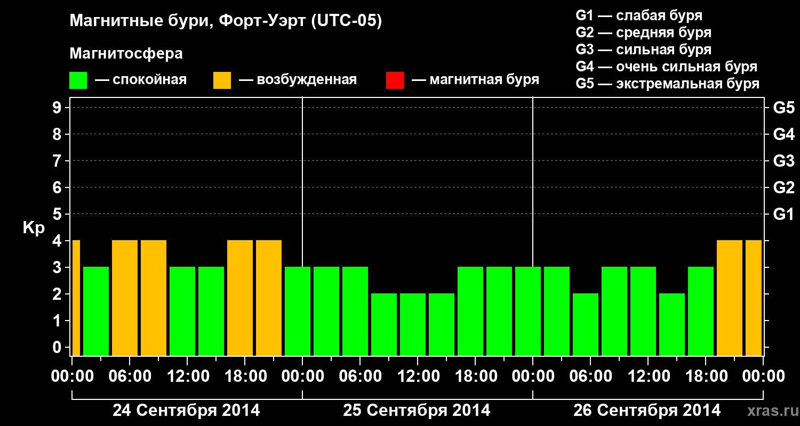Click the 18:00 time label for 24 September
The image size is (800, 426).
pos(245,376)
